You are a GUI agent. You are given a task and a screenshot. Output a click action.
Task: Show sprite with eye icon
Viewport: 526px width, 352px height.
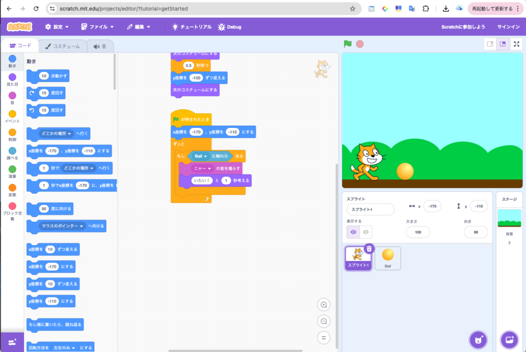click(353, 232)
